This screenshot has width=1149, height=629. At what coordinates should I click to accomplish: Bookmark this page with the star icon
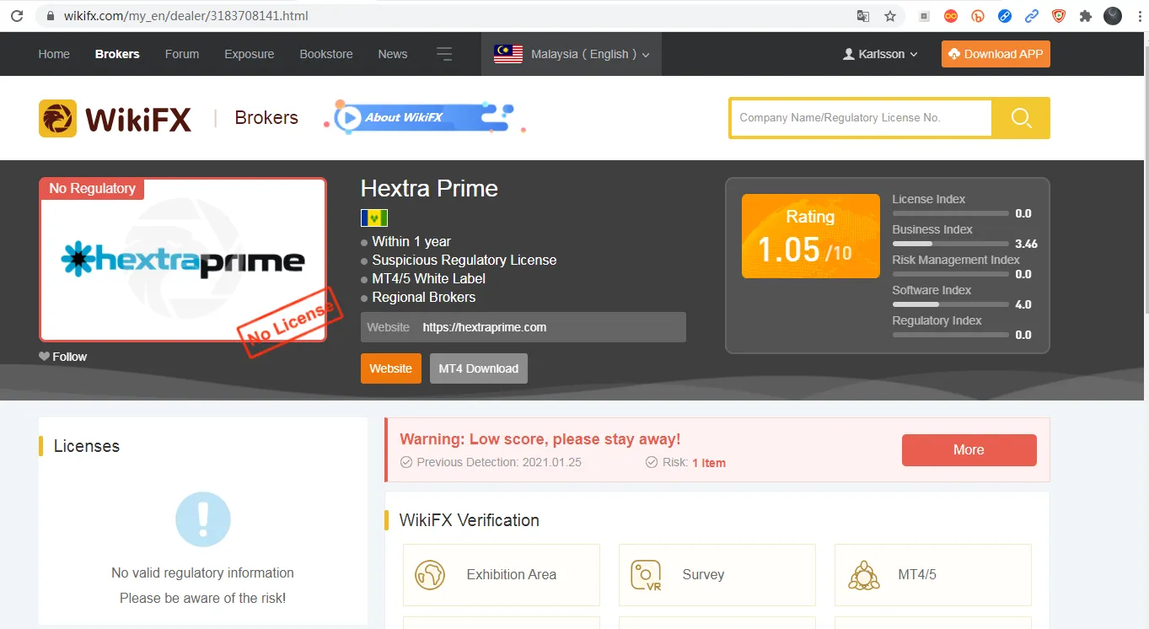[x=890, y=16]
